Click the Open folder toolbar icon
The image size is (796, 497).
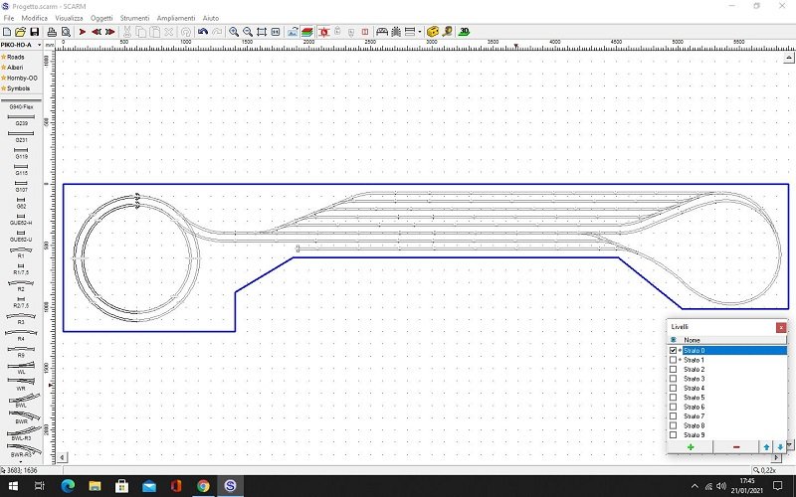click(x=21, y=32)
